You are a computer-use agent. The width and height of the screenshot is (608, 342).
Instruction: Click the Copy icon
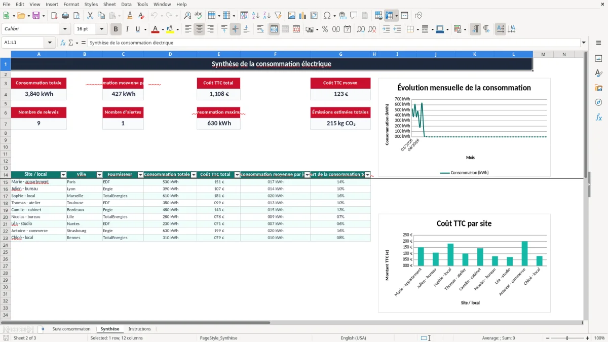tap(101, 16)
